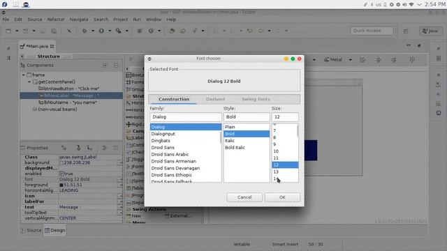447x251 pixels.
Task: Open the font property editor button
Action: point(120,179)
